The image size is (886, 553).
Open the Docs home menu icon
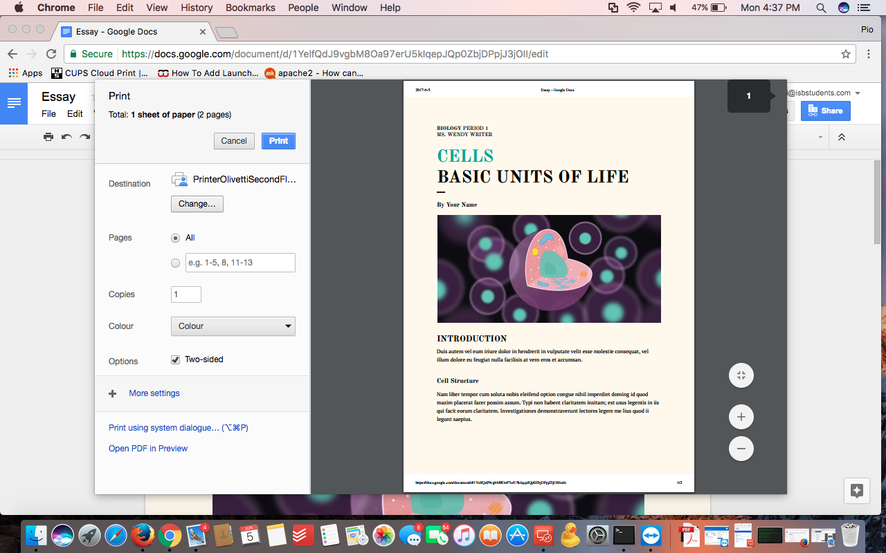point(14,103)
